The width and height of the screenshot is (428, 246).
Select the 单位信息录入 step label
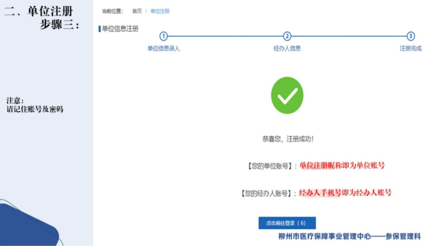tap(164, 48)
